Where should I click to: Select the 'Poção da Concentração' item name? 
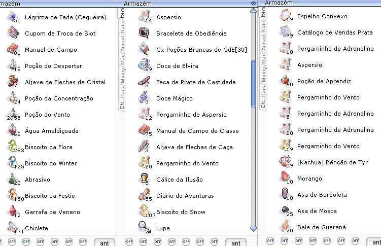[59, 98]
